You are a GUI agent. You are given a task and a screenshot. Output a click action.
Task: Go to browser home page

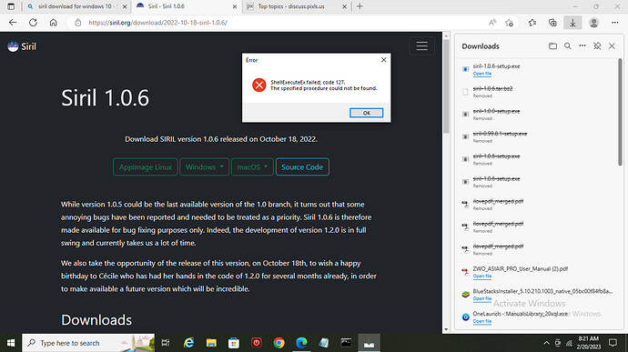point(54,23)
